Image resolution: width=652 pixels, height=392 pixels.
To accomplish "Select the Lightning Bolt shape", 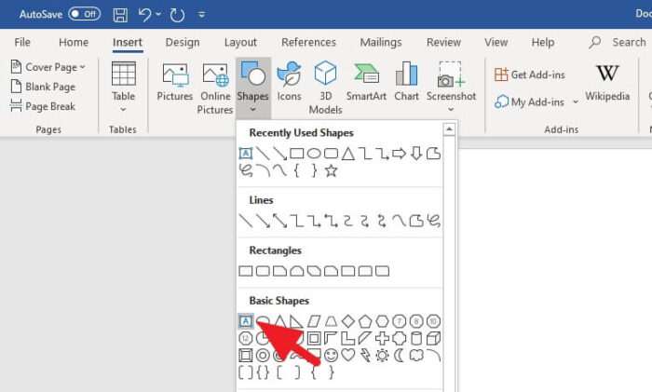I will (365, 355).
